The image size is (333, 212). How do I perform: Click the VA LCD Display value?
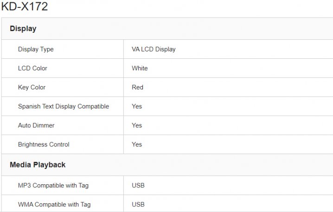point(154,49)
